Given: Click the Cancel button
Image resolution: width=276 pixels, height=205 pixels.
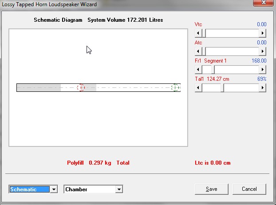Looking at the screenshot, I should pyautogui.click(x=249, y=189).
